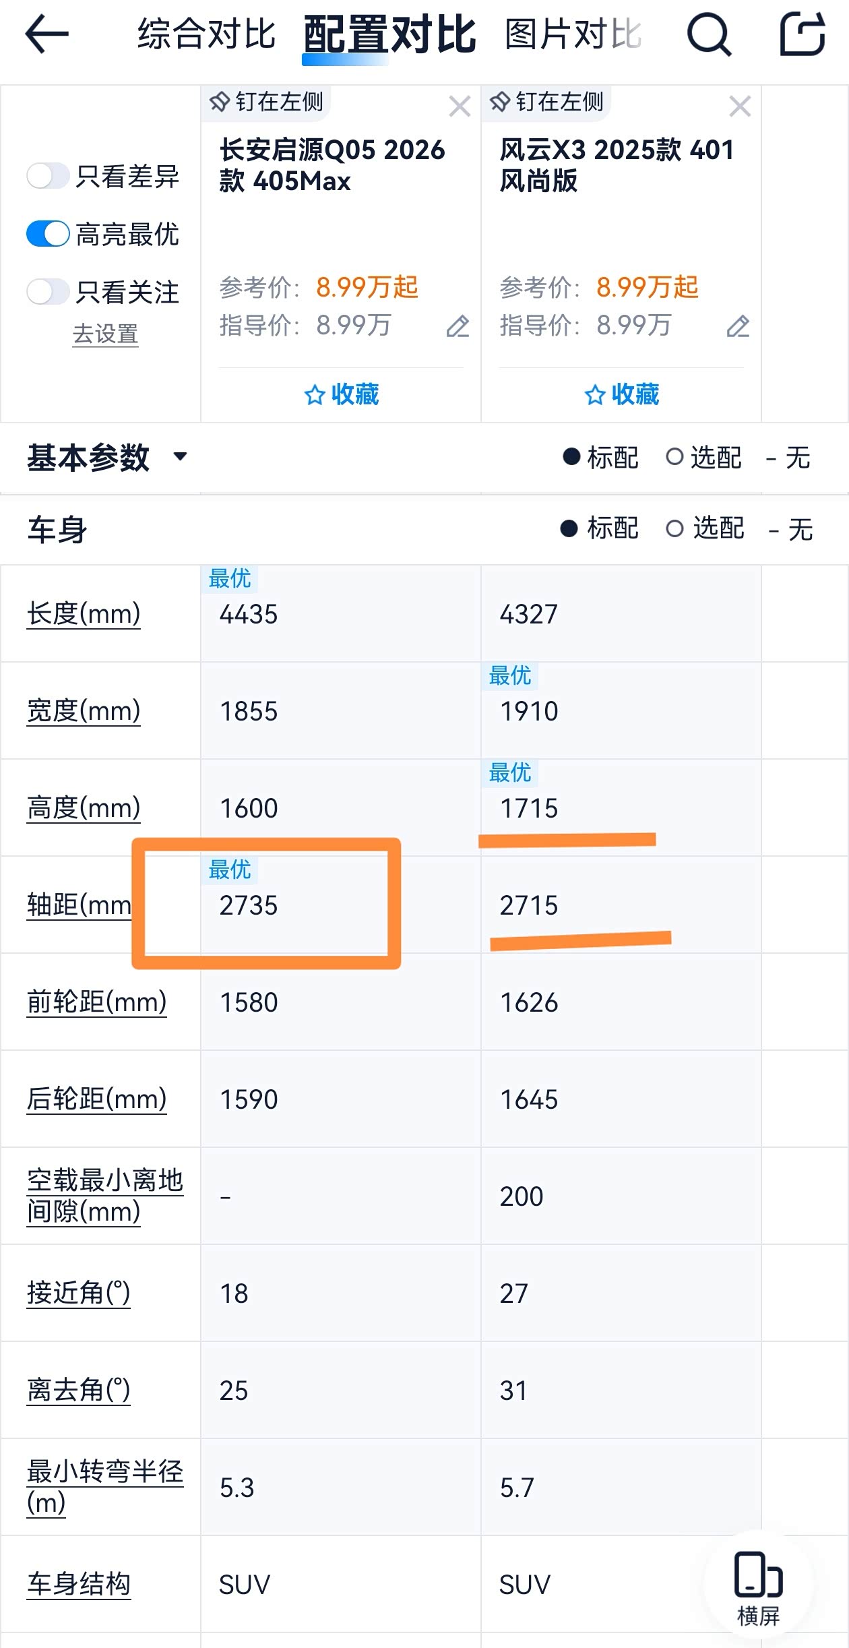Favorite the 风云X3 with 收藏
The height and width of the screenshot is (1648, 849).
point(621,394)
